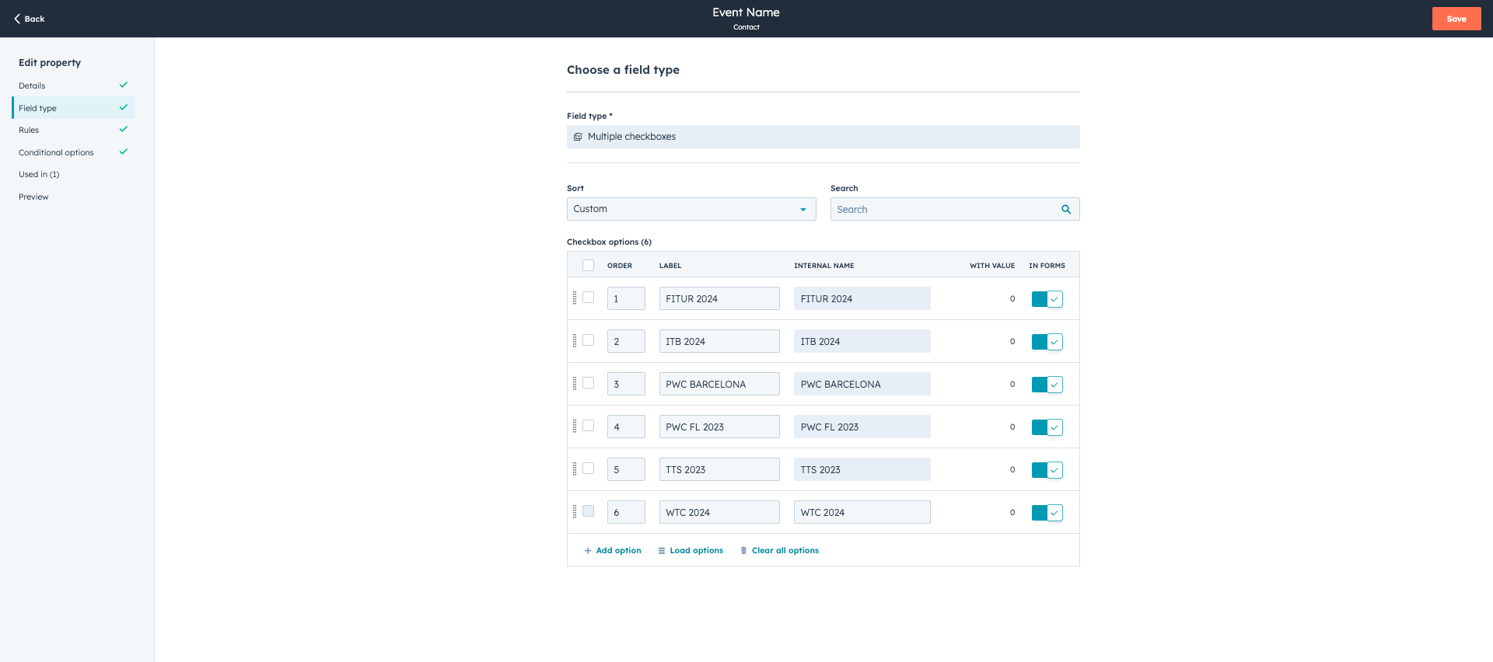Check the TTS 2023 row checkbox
Screen dimensions: 1493x662
(588, 469)
